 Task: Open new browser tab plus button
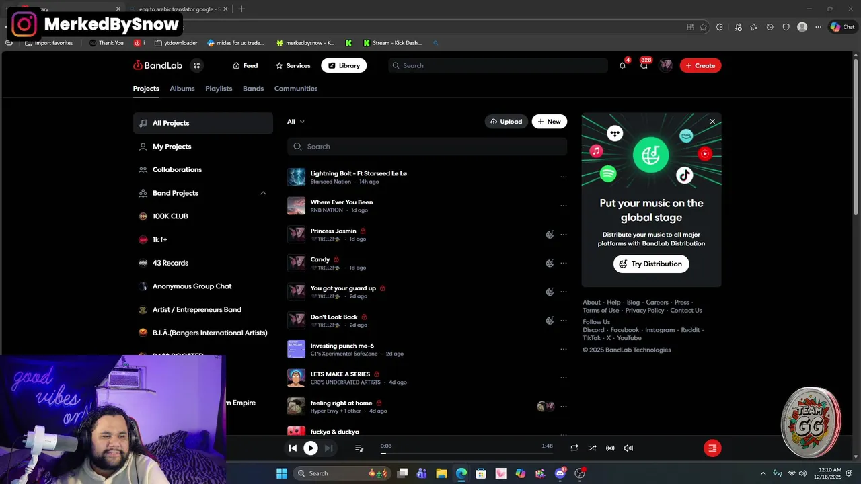click(x=241, y=9)
